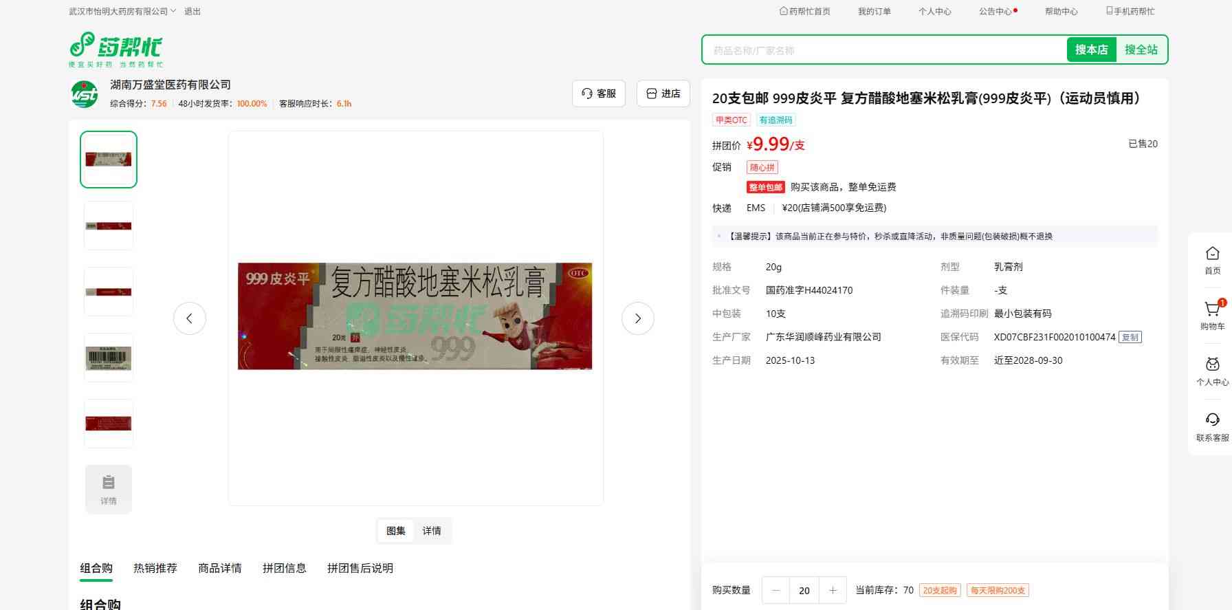Screen dimensions: 1232x610
Task: Show previous product image with left arrow
Action: pos(190,318)
